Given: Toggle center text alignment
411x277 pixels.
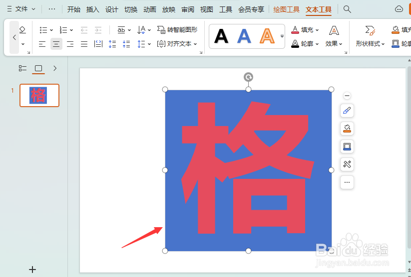Looking at the screenshot, I should point(56,44).
